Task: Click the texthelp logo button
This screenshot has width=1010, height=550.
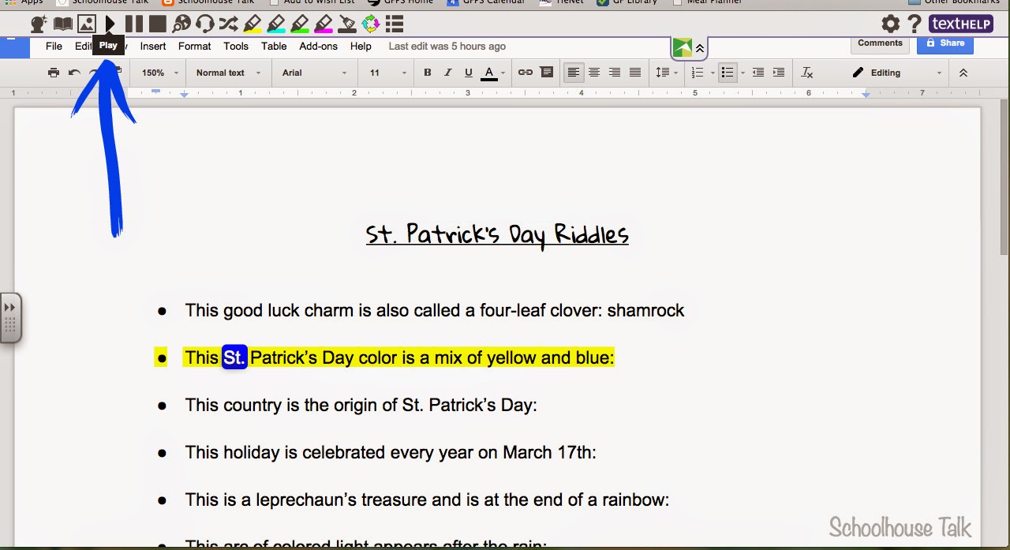Action: point(960,24)
